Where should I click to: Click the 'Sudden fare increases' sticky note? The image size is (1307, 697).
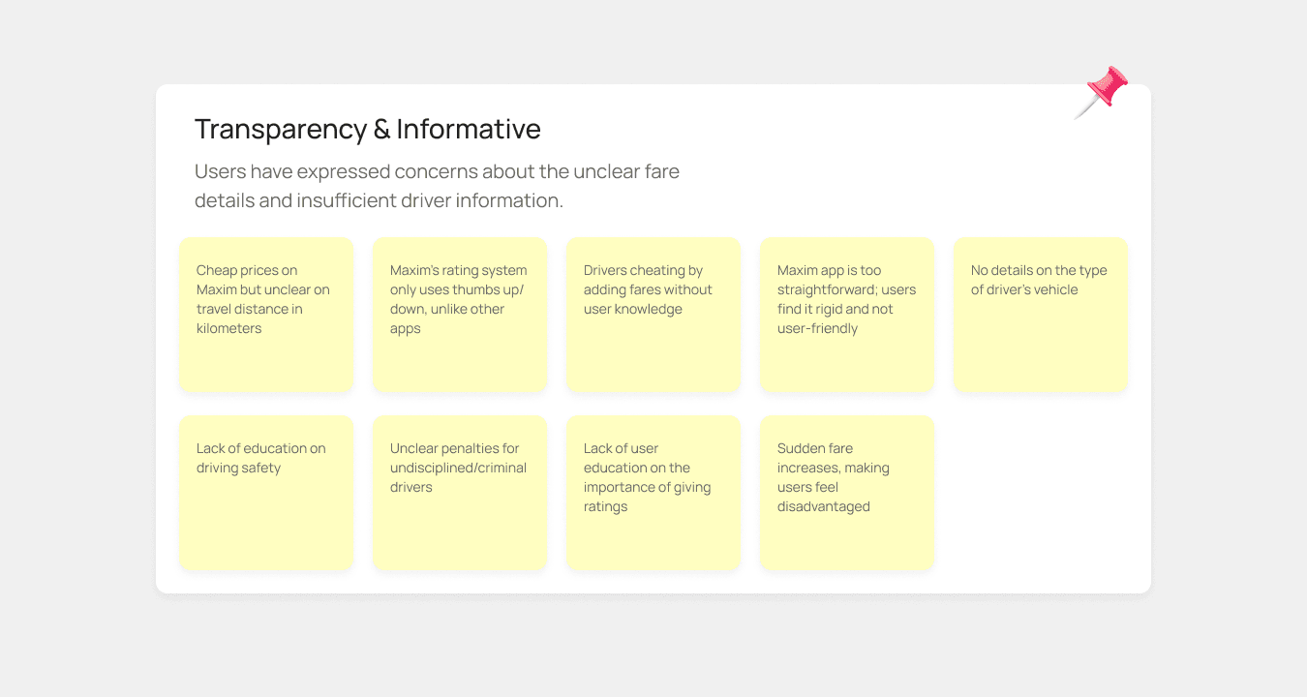pyautogui.click(x=847, y=493)
